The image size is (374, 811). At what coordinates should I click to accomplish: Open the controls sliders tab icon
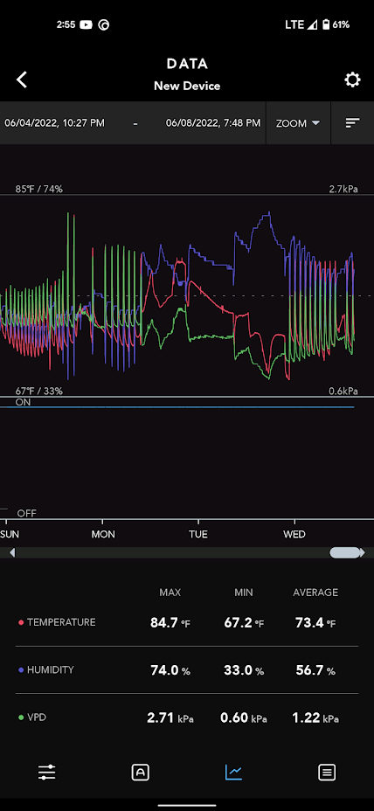pos(46,773)
